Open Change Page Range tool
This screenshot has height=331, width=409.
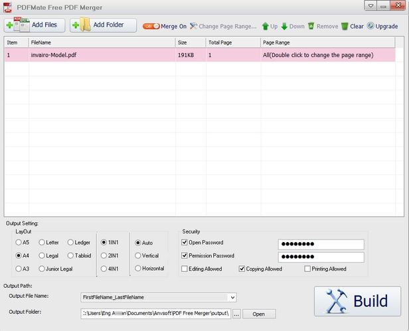click(x=223, y=27)
